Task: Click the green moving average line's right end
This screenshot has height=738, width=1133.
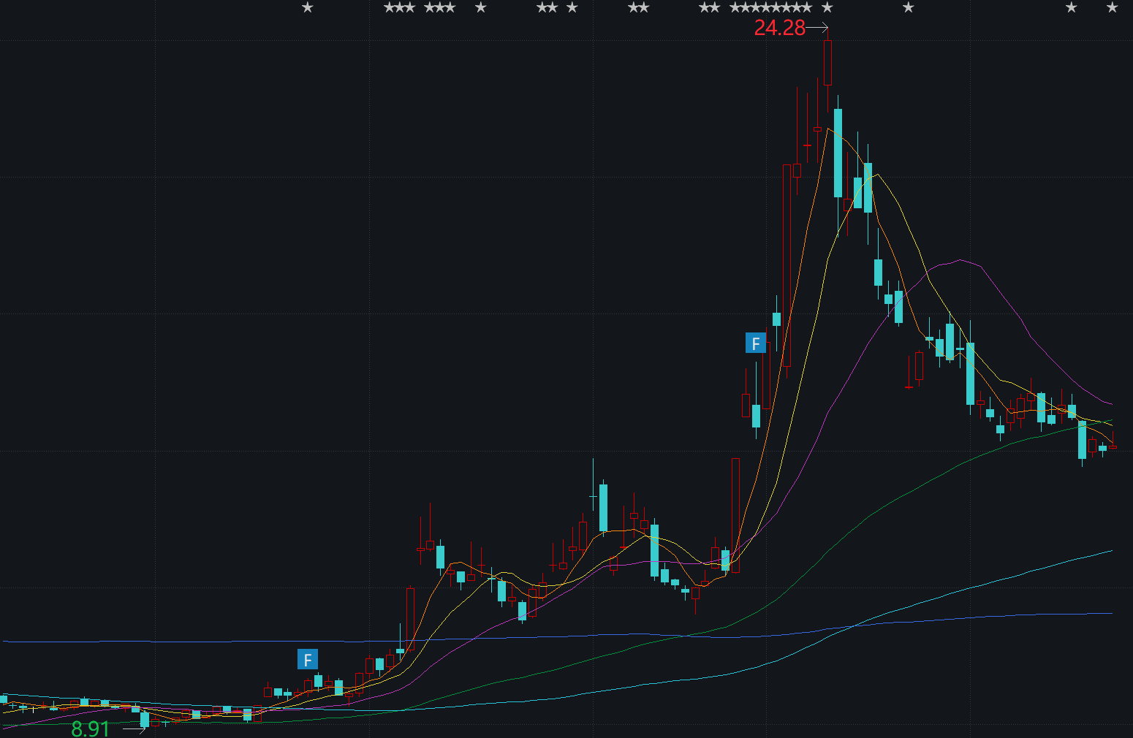Action: click(1110, 421)
